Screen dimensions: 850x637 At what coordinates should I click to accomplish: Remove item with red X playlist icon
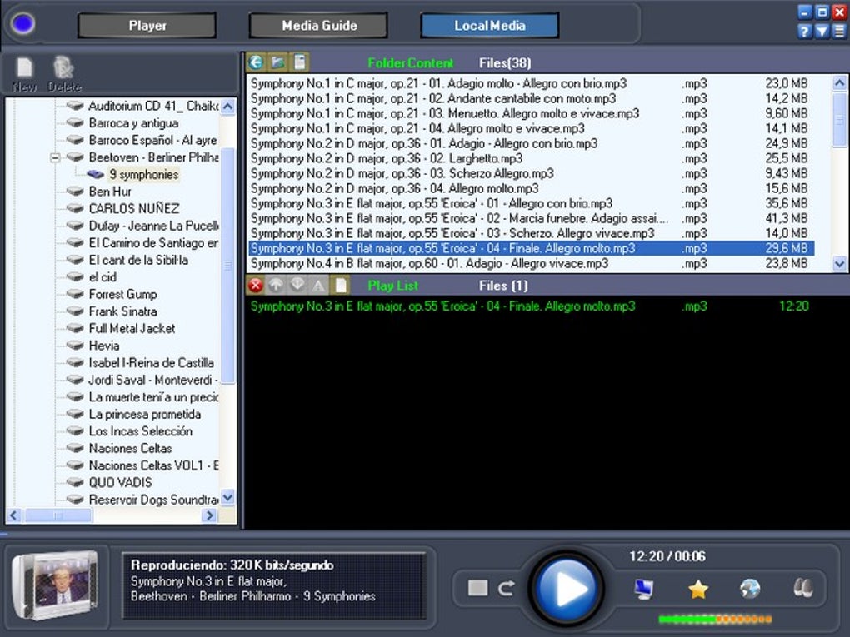pyautogui.click(x=256, y=285)
